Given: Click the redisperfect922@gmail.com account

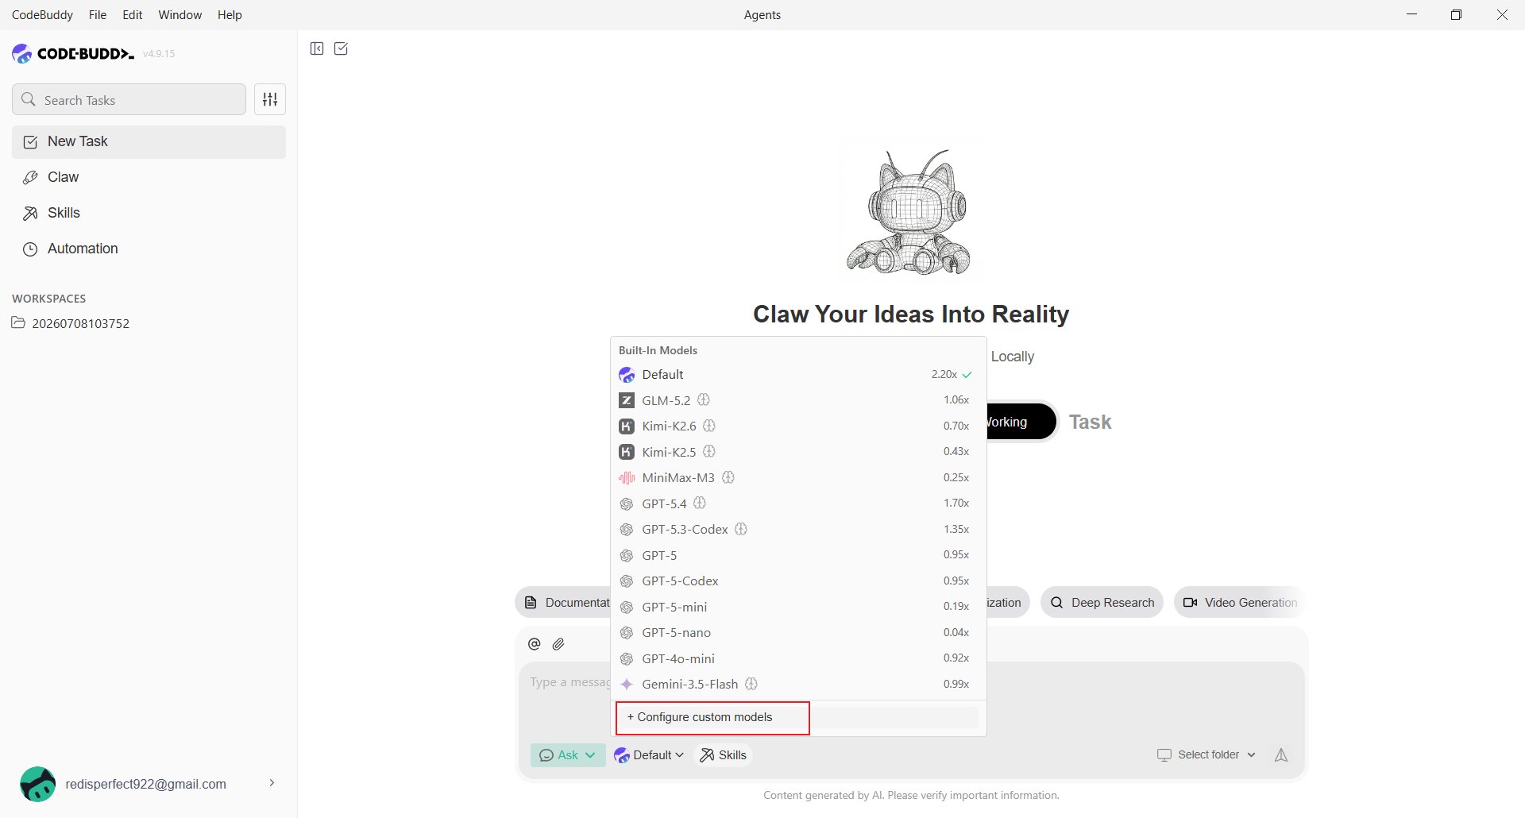Looking at the screenshot, I should [x=145, y=784].
